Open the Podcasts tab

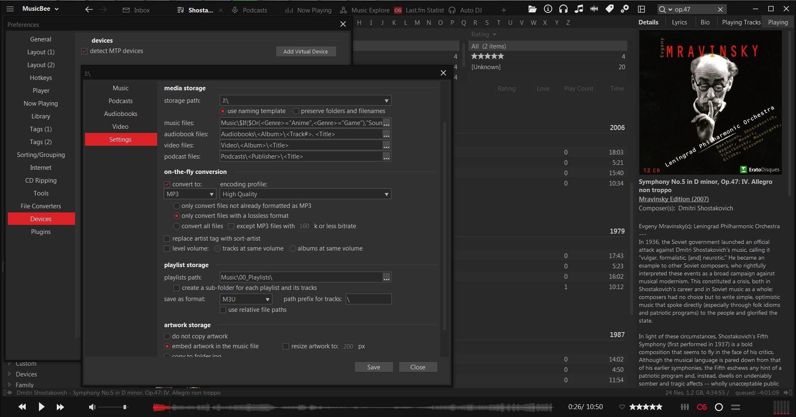[x=250, y=10]
